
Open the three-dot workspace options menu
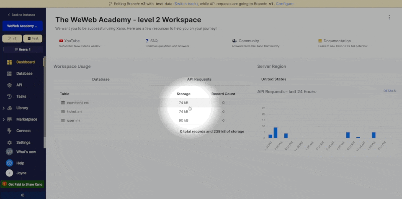pyautogui.click(x=389, y=18)
